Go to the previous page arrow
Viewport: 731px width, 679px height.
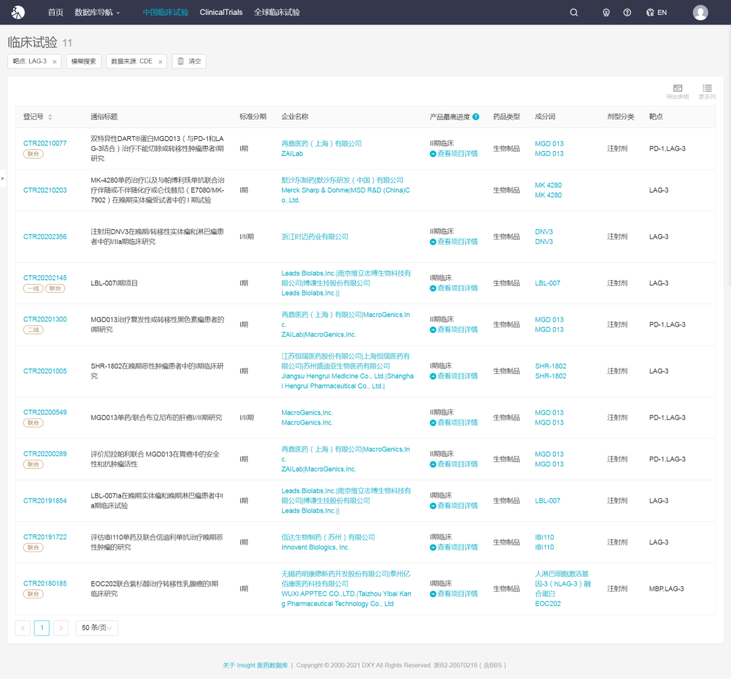pos(23,628)
